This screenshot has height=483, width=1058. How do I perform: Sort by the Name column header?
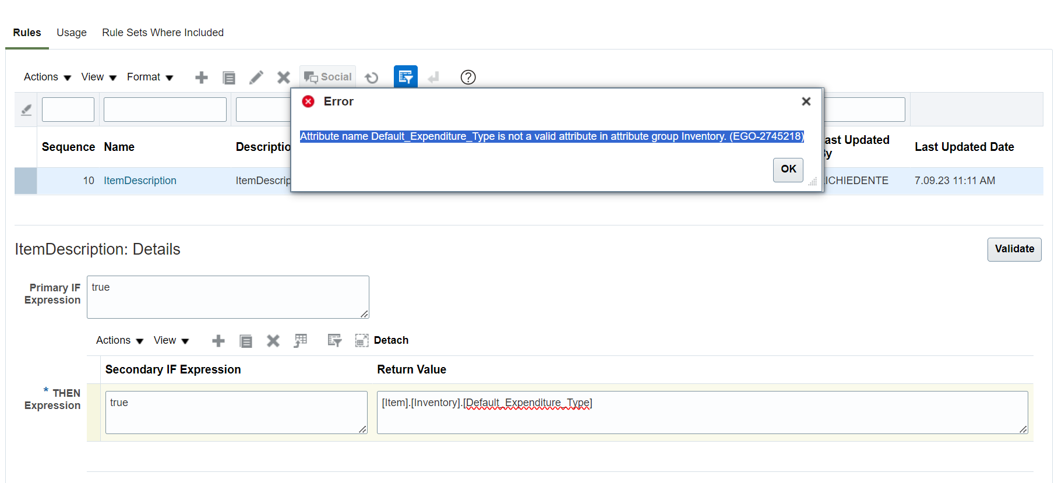[119, 147]
